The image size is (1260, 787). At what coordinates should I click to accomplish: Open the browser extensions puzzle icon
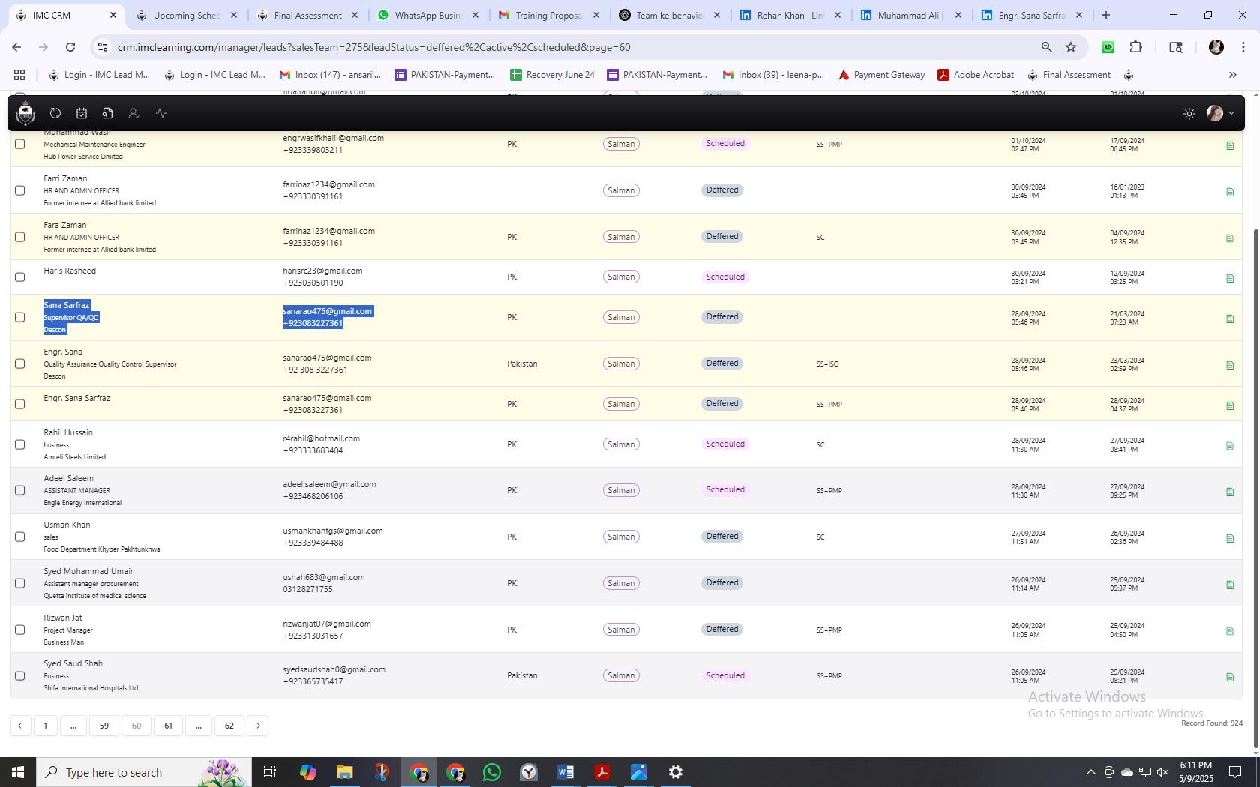click(x=1136, y=47)
